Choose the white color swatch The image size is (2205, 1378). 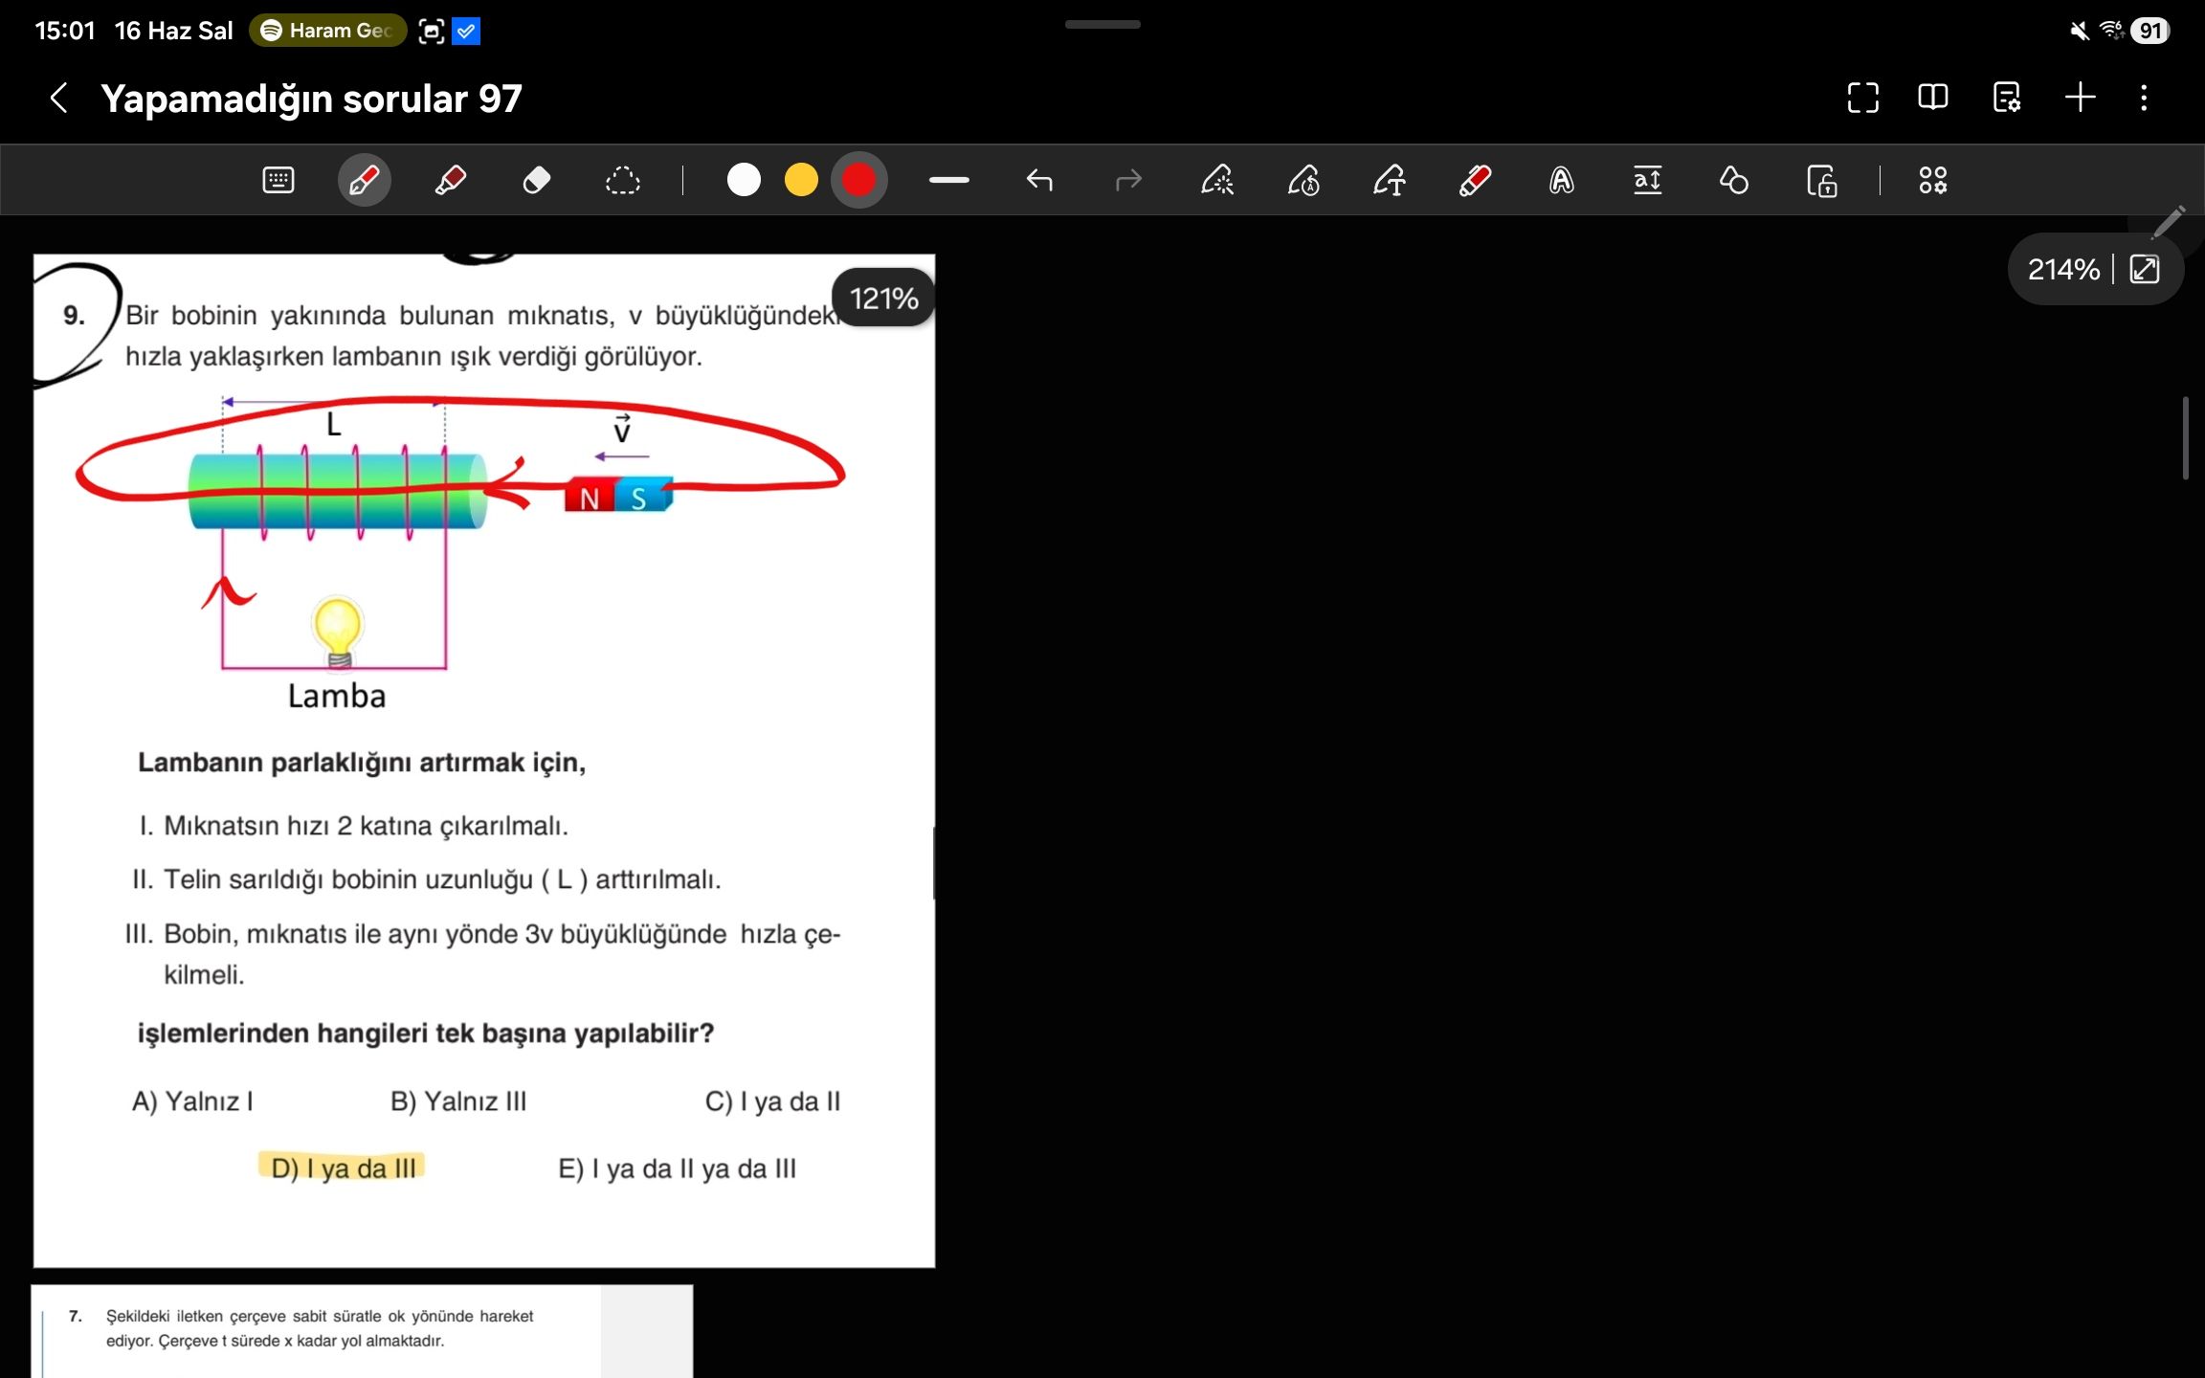pos(744,180)
